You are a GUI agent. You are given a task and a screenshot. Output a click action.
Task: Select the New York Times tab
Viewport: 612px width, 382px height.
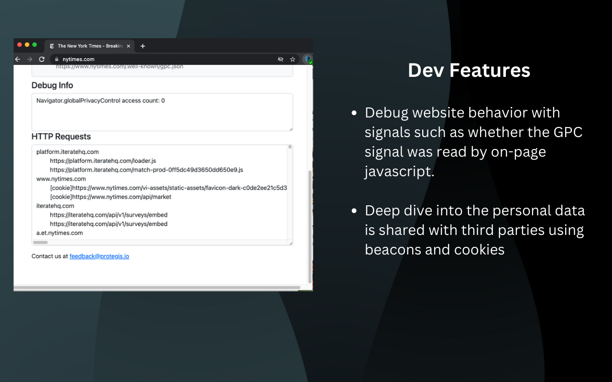(x=86, y=46)
